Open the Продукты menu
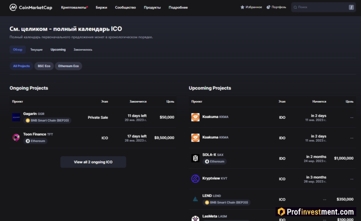The image size is (361, 221). click(152, 8)
